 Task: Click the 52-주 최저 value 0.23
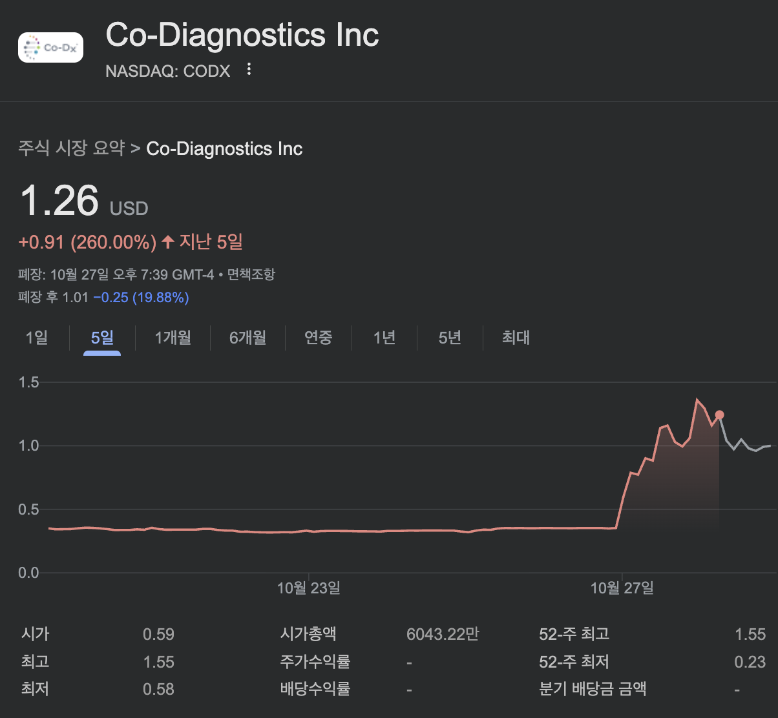coord(750,662)
